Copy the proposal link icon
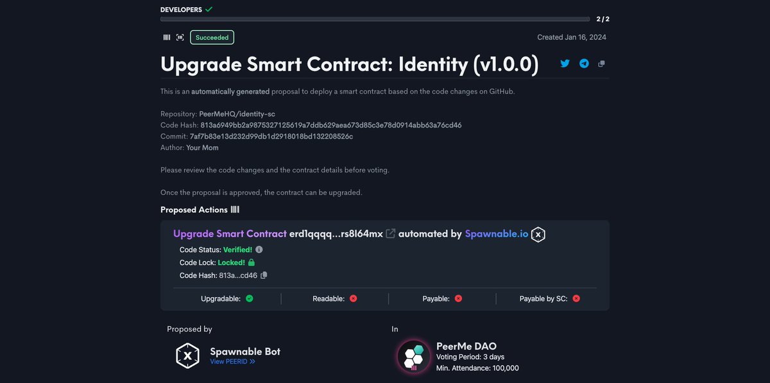This screenshot has height=383, width=770. point(601,64)
